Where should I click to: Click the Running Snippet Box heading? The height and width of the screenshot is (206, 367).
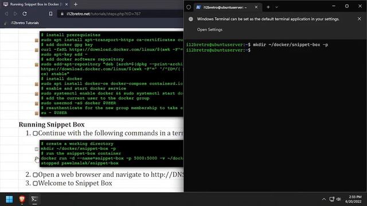(x=52, y=125)
